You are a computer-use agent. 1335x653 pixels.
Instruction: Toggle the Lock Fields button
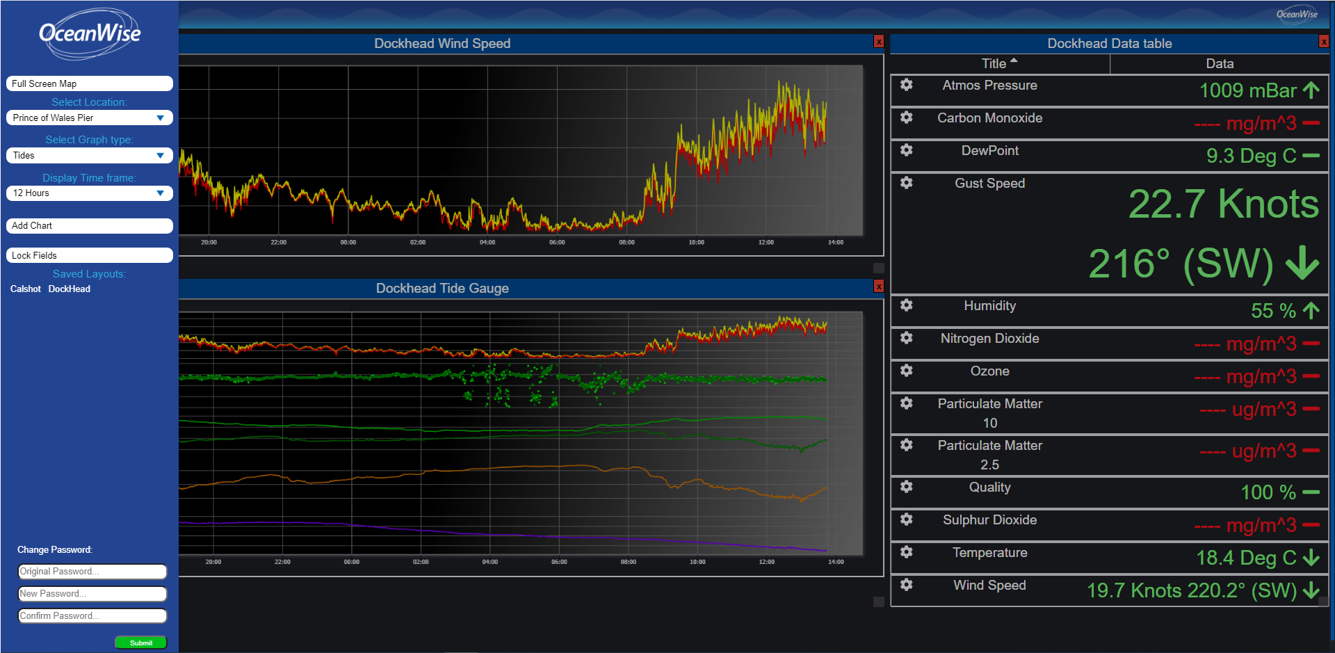tap(89, 255)
